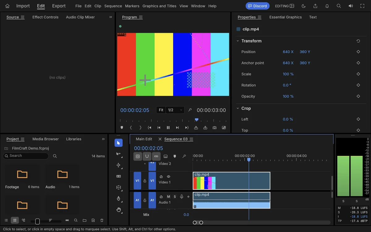Step back one frame
371x232 pixels.
click(x=159, y=127)
